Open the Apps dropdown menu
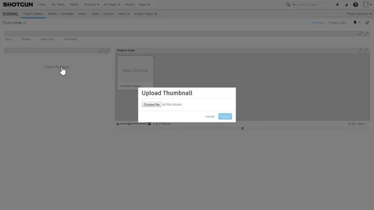The height and width of the screenshot is (210, 374). click(145, 5)
